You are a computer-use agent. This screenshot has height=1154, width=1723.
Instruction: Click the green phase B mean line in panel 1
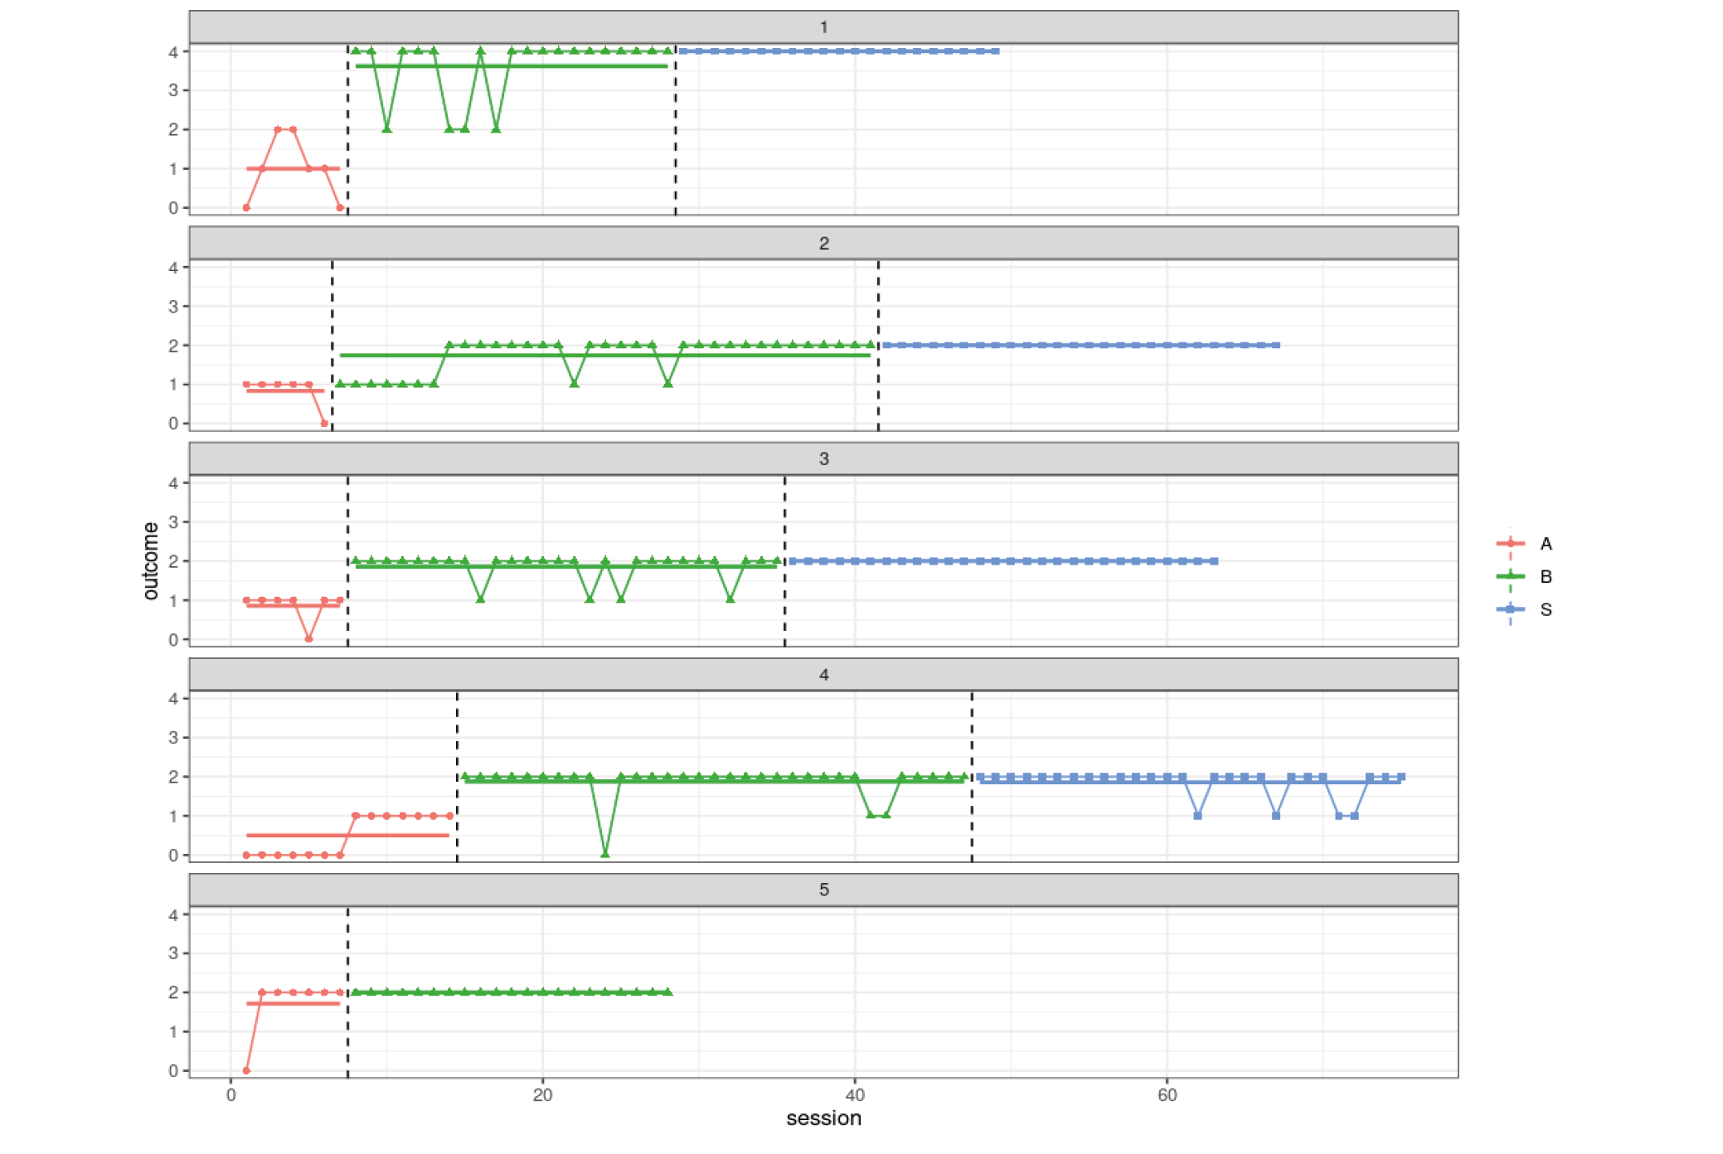512,66
